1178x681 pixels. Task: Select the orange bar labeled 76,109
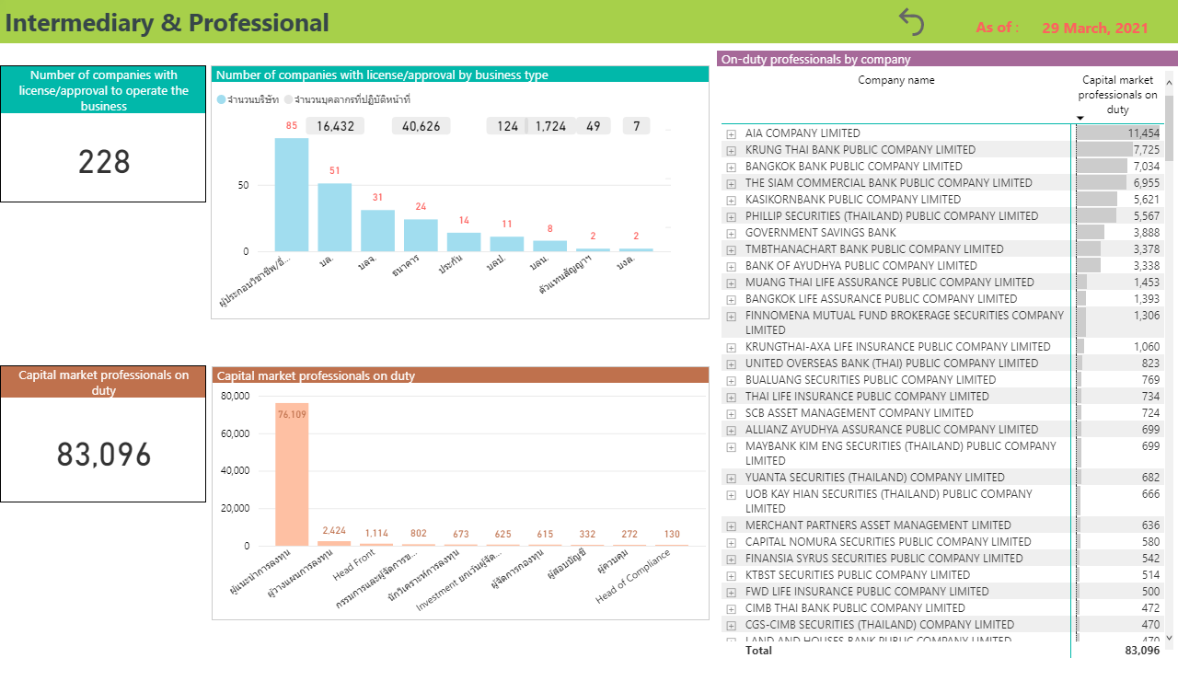(x=292, y=474)
